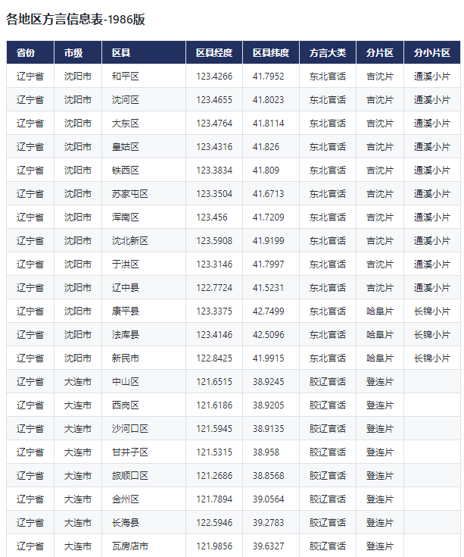Click the 区县纬度 column header
This screenshot has width=464, height=557.
[x=271, y=52]
